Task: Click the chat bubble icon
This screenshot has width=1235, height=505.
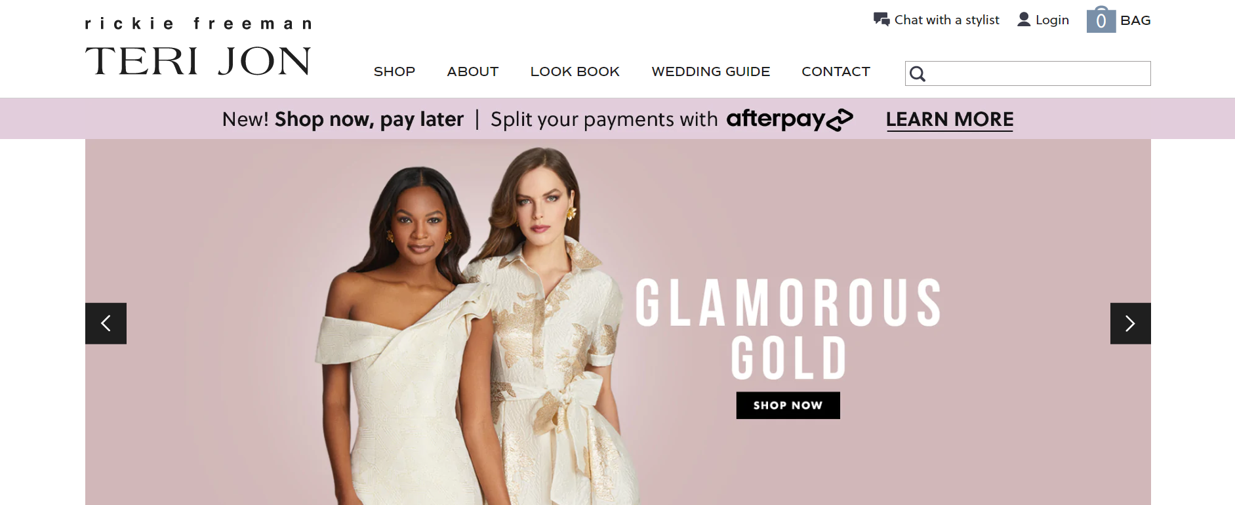Action: pos(881,20)
